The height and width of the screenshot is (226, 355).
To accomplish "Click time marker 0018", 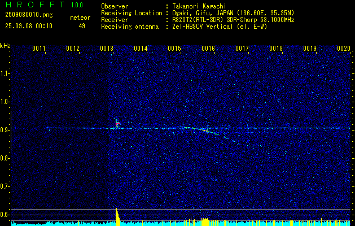I will [x=276, y=49].
